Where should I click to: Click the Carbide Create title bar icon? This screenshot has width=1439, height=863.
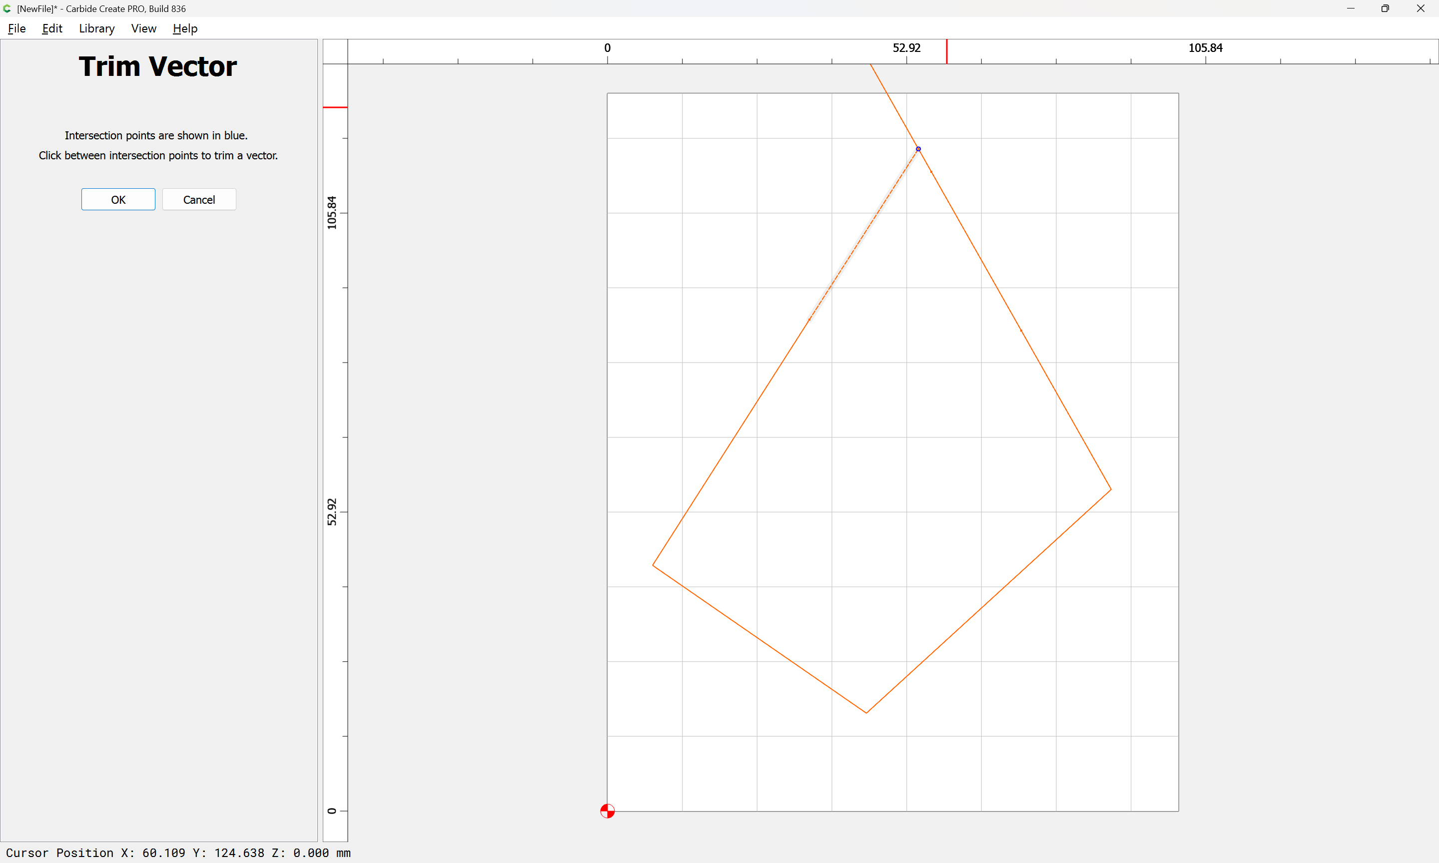coord(7,8)
